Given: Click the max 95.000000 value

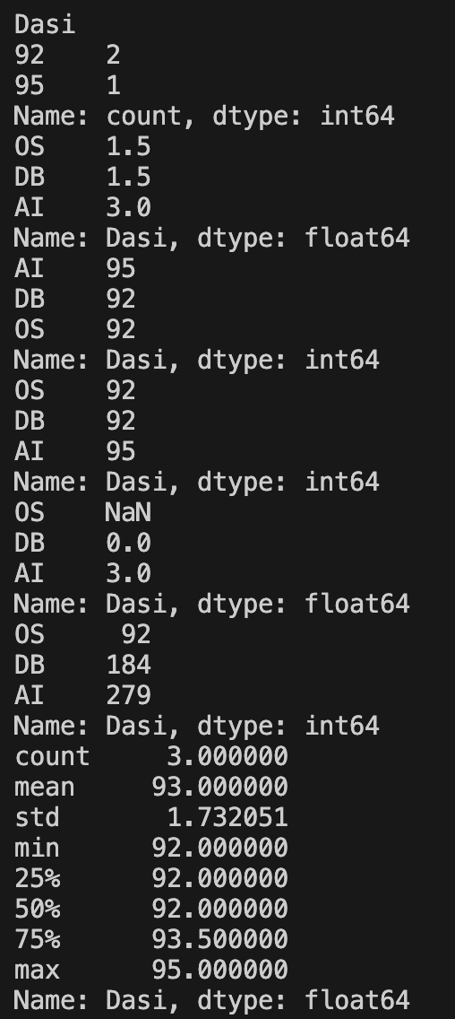Looking at the screenshot, I should tap(220, 970).
